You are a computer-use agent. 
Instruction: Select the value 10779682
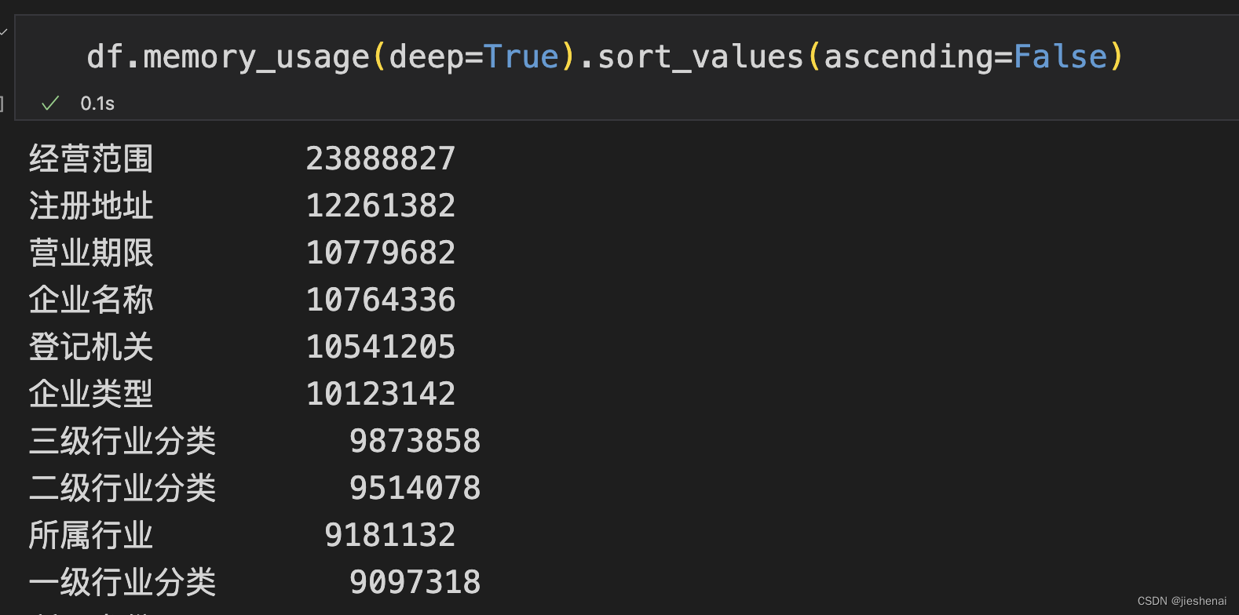pos(381,253)
